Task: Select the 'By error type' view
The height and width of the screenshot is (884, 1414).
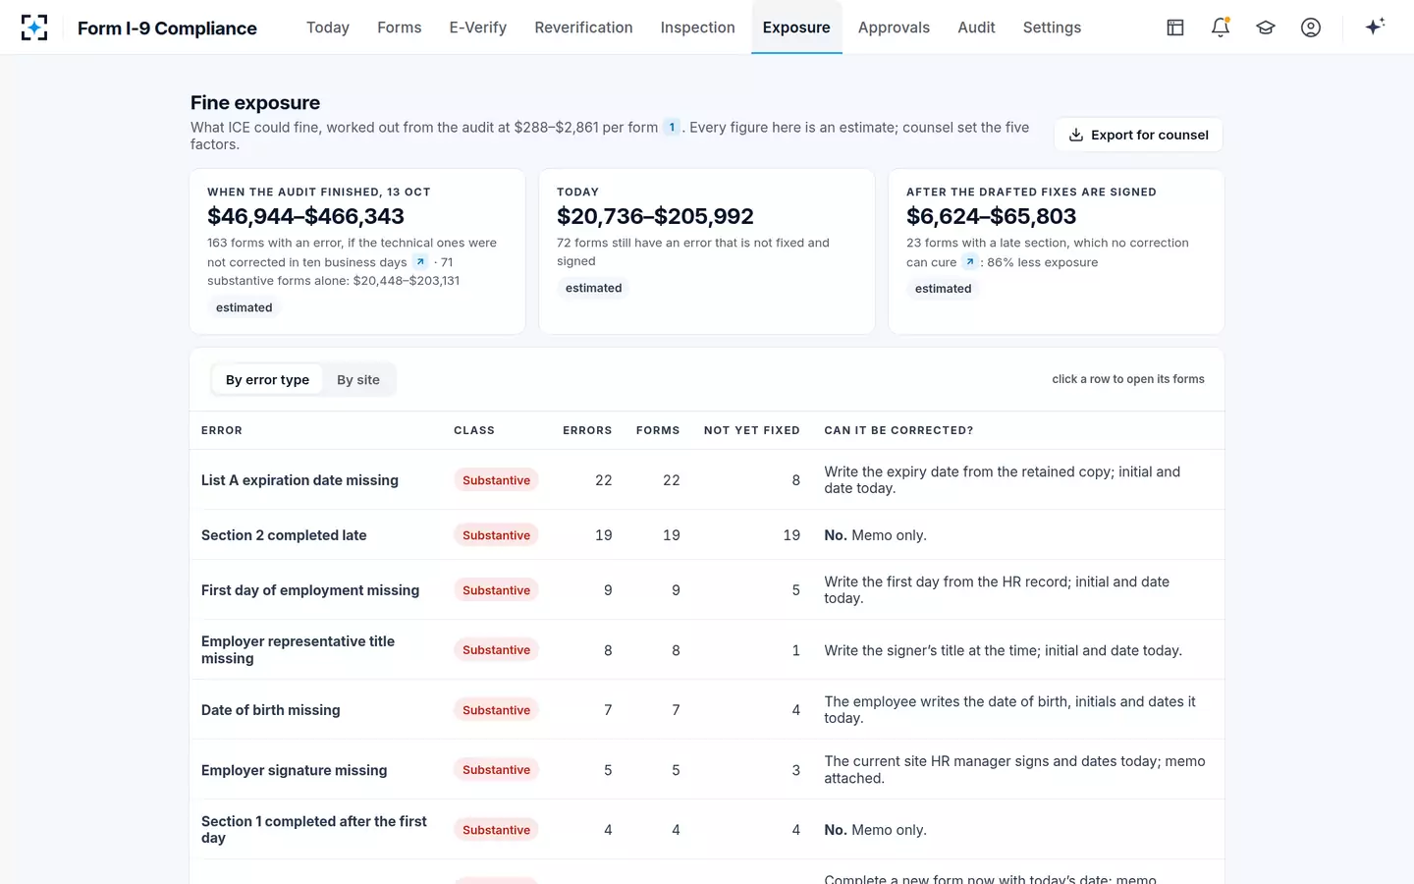Action: [267, 380]
